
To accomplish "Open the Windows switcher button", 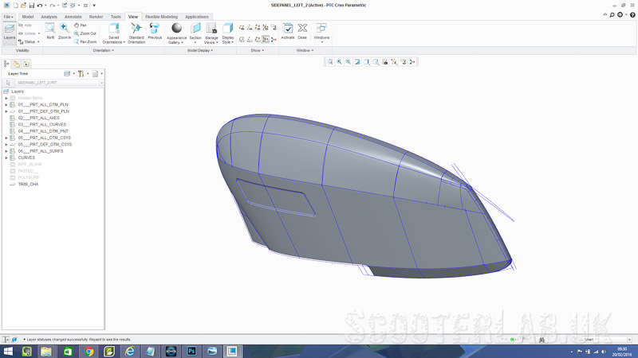I will coord(321,33).
